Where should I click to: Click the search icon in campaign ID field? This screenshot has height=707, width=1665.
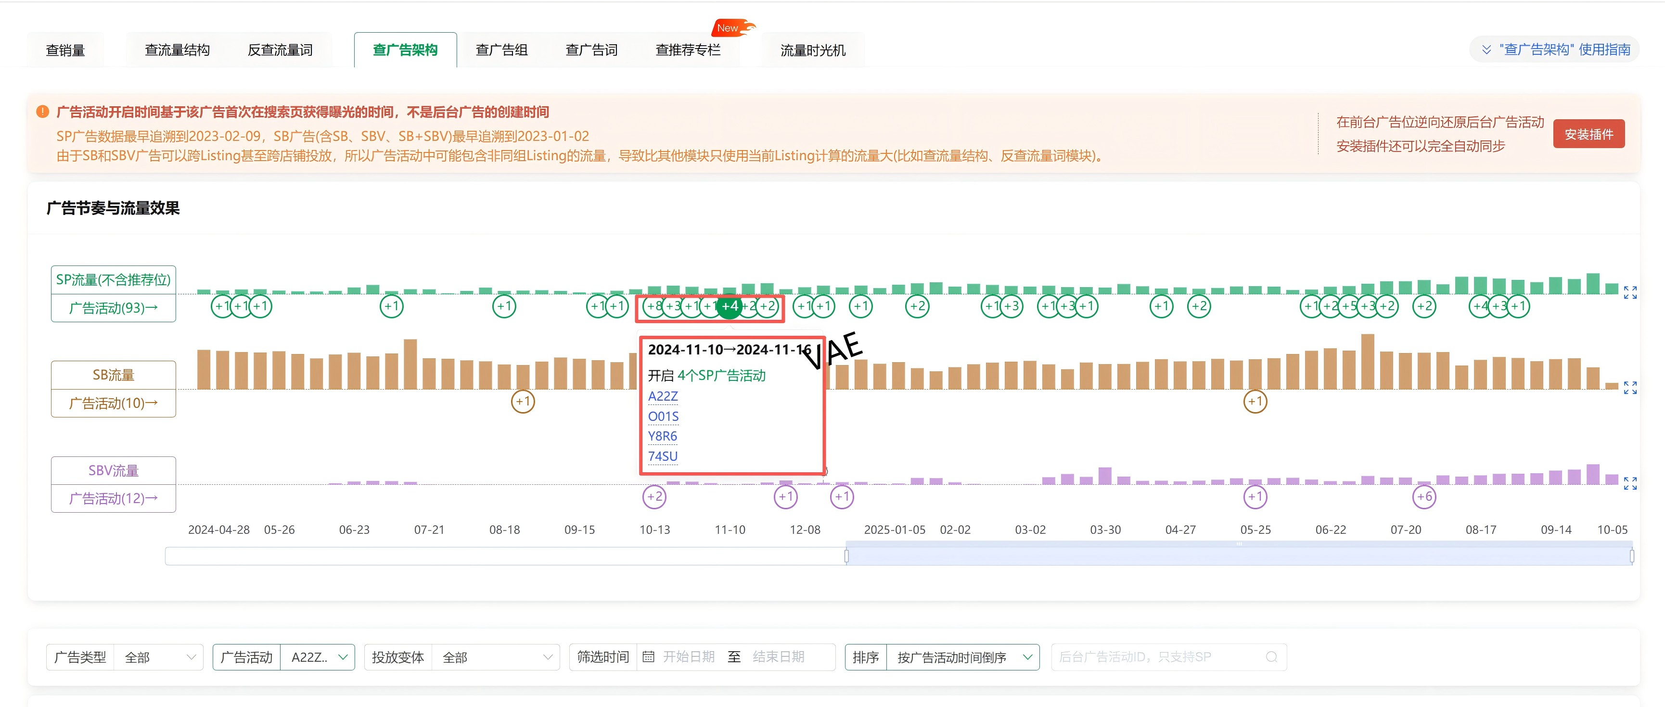pyautogui.click(x=1271, y=657)
